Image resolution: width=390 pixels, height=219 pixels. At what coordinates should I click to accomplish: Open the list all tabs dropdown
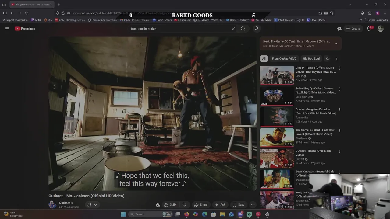pyautogui.click(x=349, y=5)
